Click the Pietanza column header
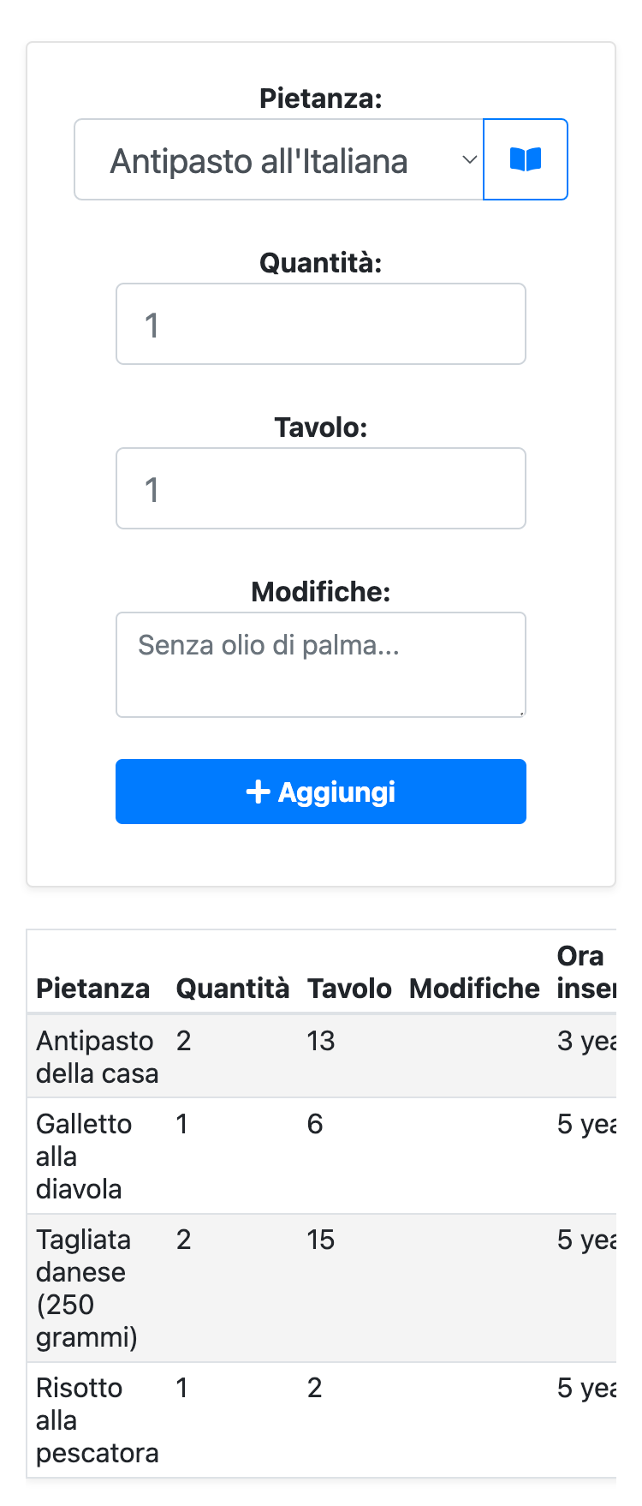This screenshot has height=1506, width=642. pos(92,988)
